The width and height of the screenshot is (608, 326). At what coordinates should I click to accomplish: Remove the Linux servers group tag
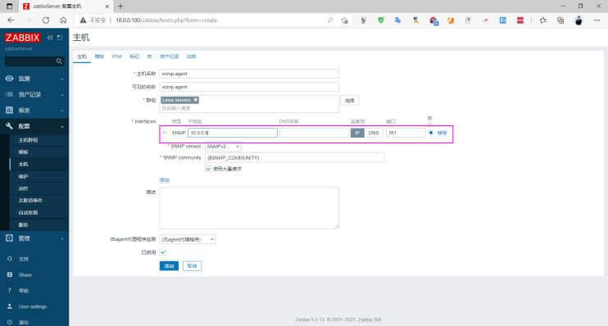click(x=196, y=100)
